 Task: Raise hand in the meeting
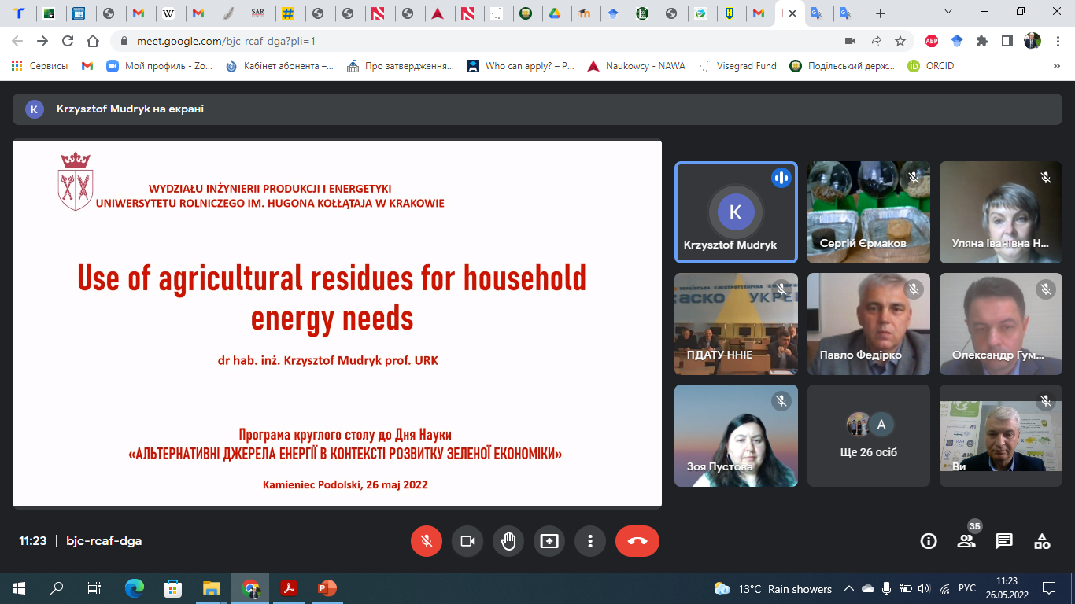click(x=508, y=541)
